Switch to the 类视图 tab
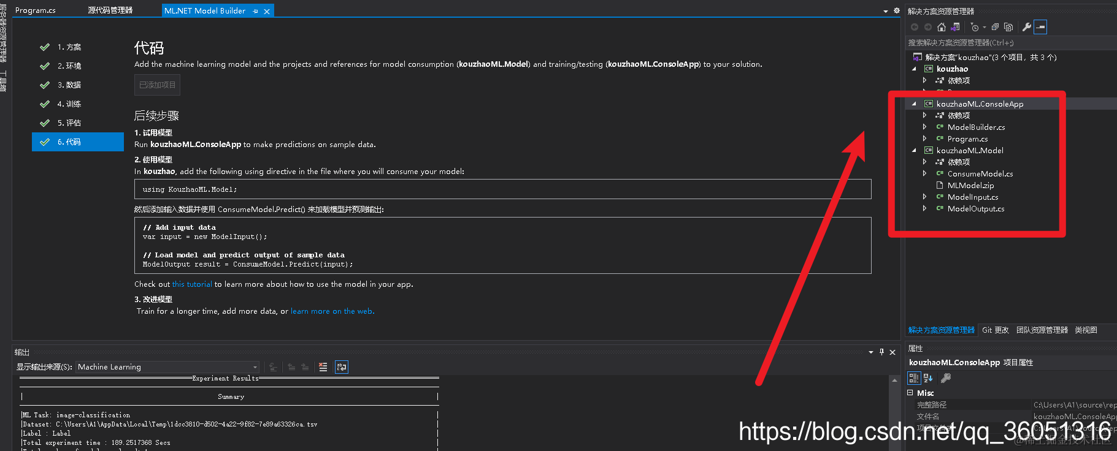 pos(1086,330)
